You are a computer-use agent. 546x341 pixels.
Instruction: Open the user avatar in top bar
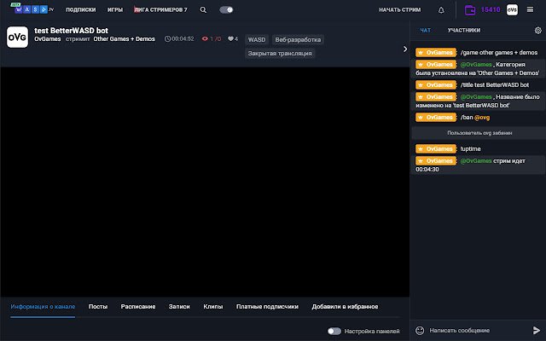[x=512, y=9]
